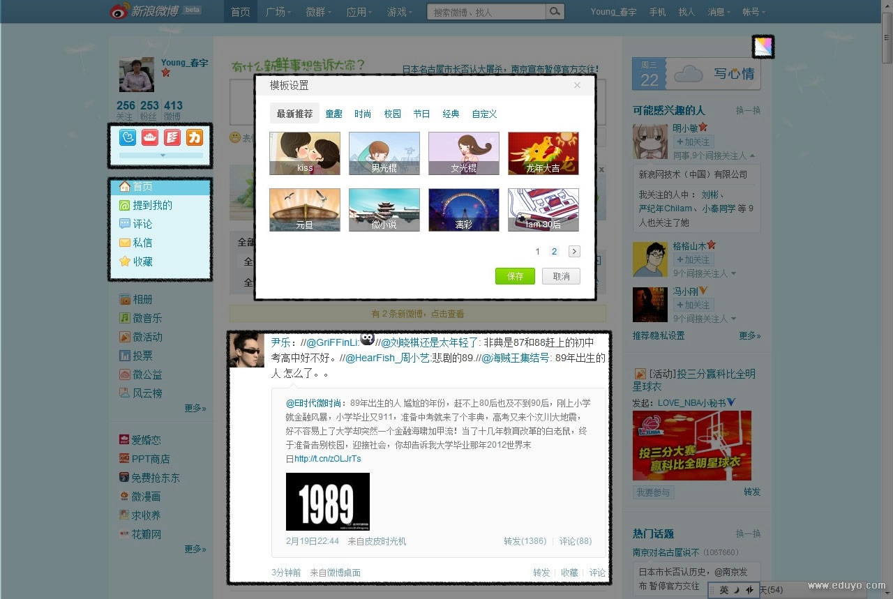Select the 节日 template category
This screenshot has height=599, width=893.
coord(421,114)
